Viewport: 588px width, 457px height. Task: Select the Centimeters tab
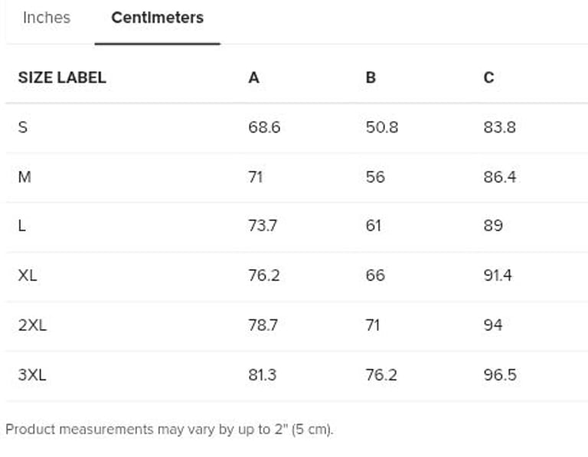(157, 18)
